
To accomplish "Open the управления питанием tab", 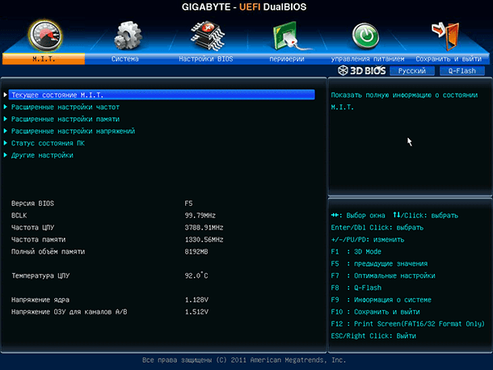I will [x=368, y=59].
